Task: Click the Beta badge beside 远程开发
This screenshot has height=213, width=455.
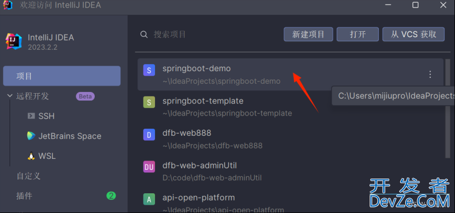Action: point(85,96)
